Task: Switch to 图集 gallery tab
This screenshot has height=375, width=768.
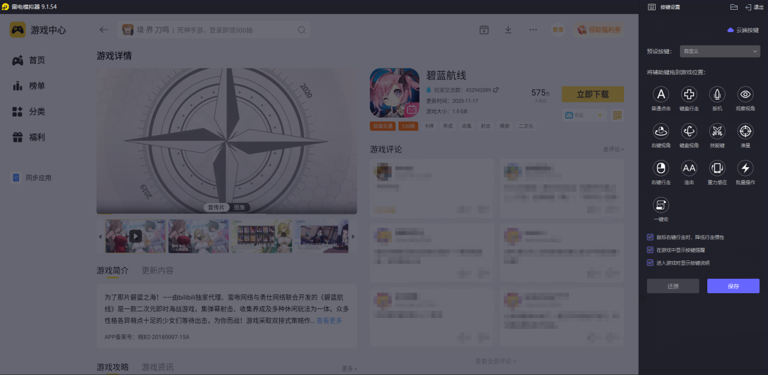Action: (239, 206)
